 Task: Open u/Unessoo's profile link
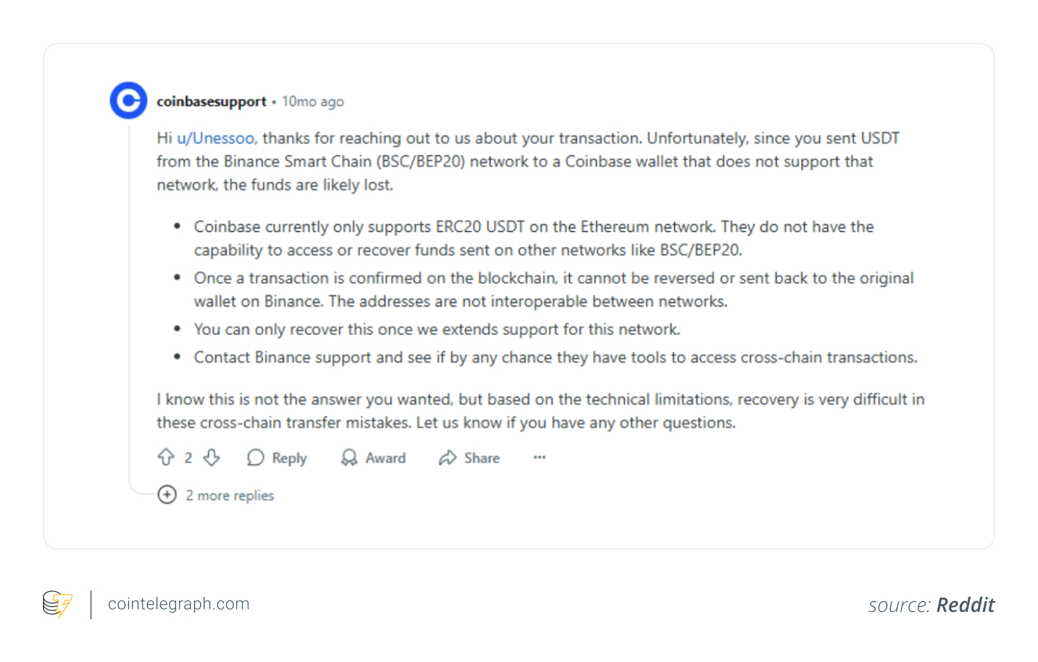point(214,137)
